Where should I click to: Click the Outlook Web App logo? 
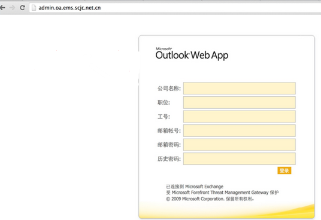tap(192, 54)
